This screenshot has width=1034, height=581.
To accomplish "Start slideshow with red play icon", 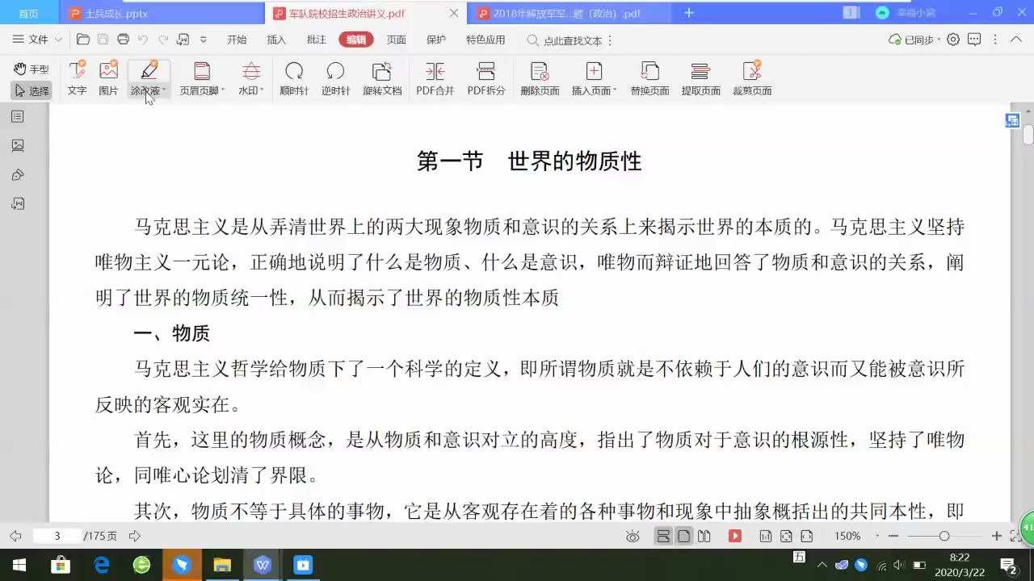I will pos(735,536).
